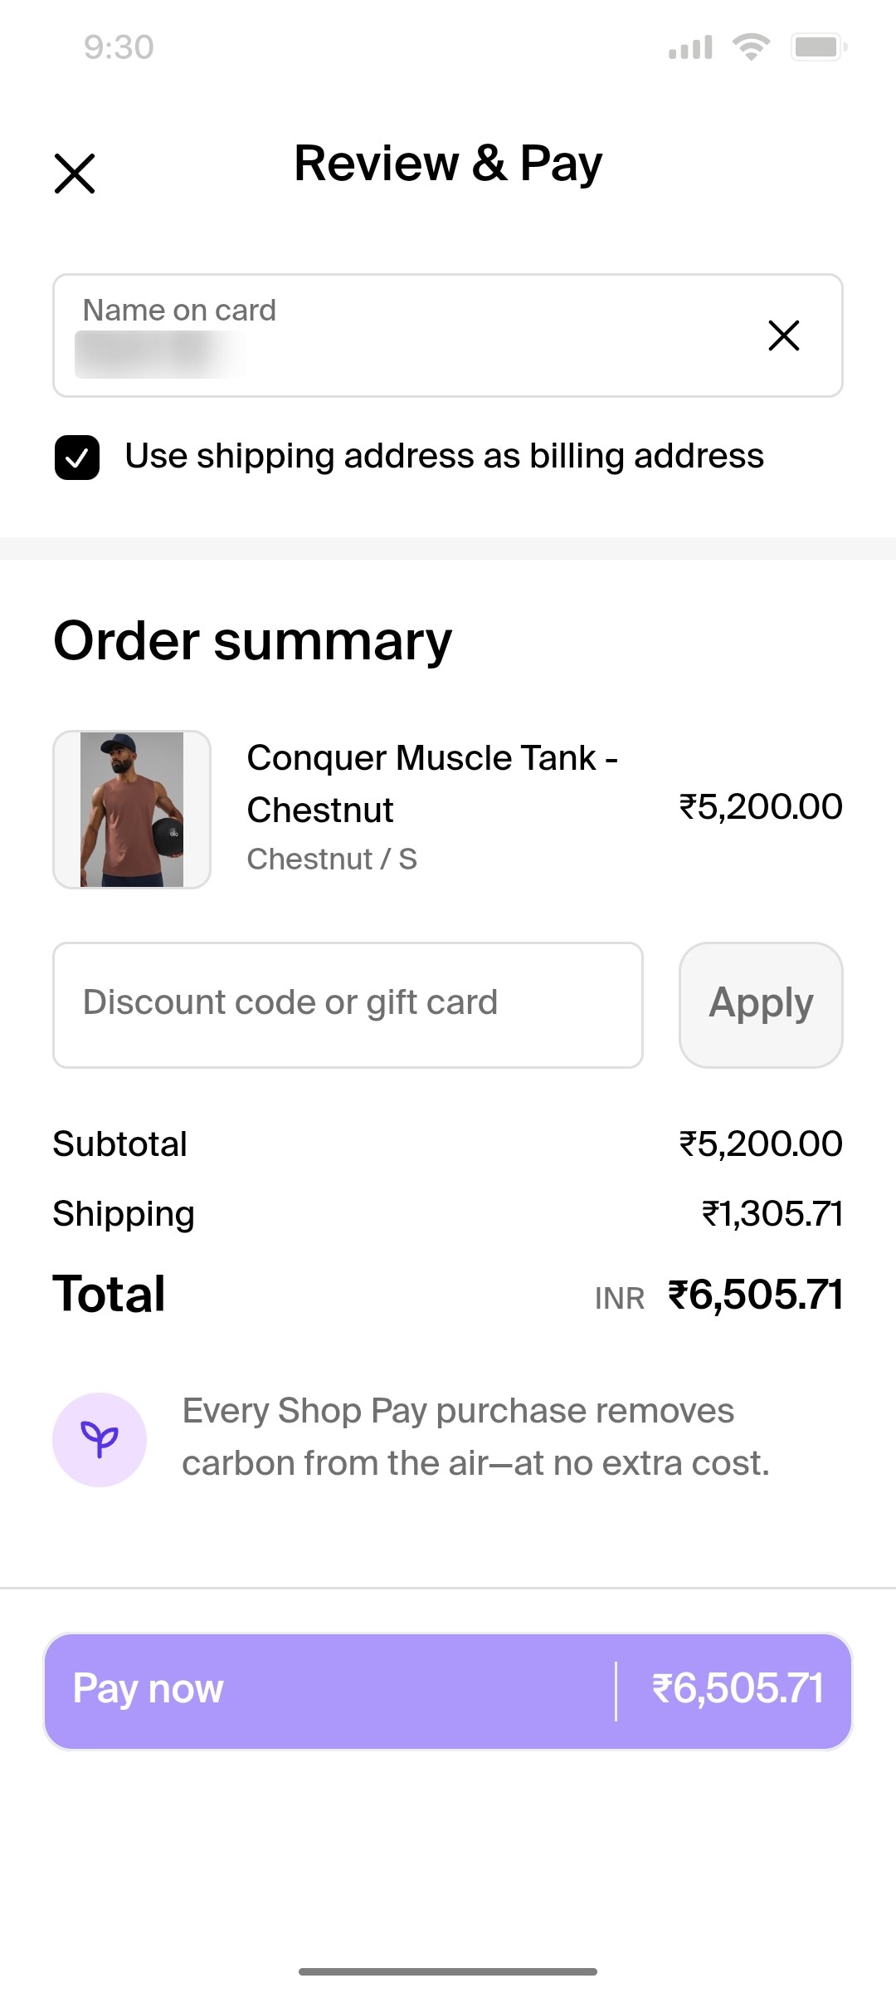Tap the X to dismiss the sheet
This screenshot has width=896, height=1993.
74,173
